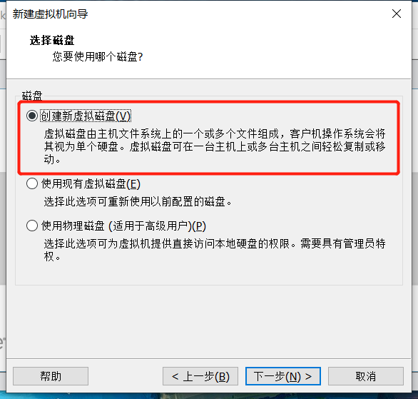Click the 使用现有虚拟磁盘(E) label text

(91, 183)
